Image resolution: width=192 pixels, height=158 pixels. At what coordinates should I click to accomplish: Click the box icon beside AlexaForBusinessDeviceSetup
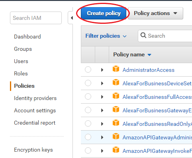point(116,82)
